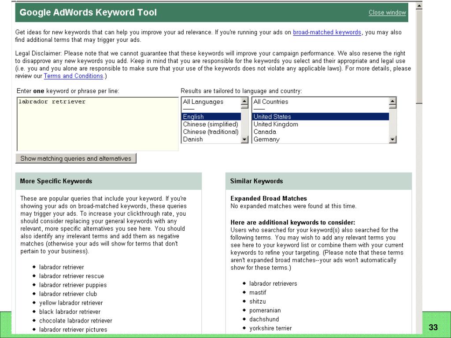Click the 'yellow labrador retriever' keyword
The width and height of the screenshot is (451, 338).
point(71,303)
